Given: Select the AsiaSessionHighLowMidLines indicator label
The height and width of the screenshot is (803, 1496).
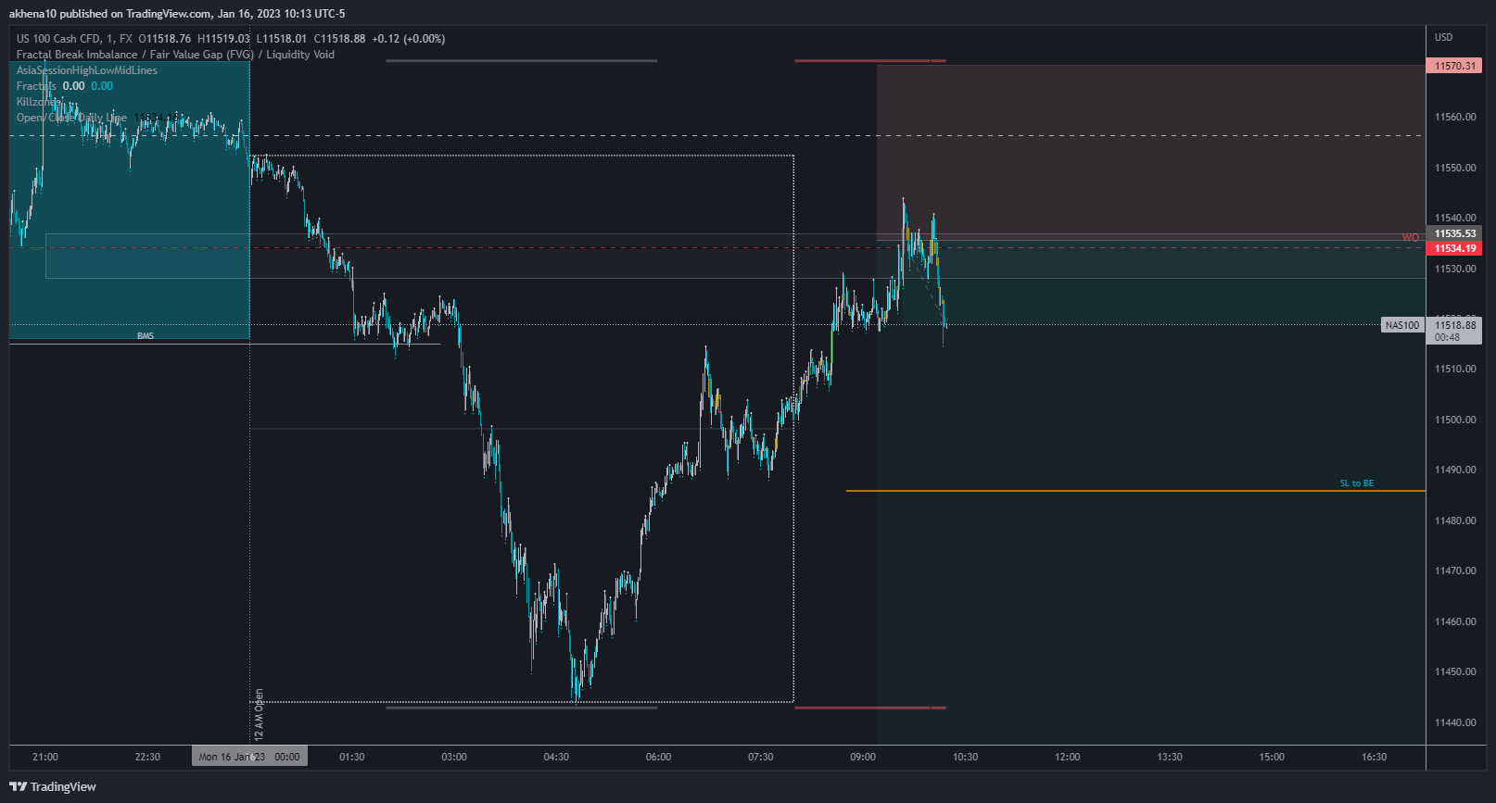Looking at the screenshot, I should (87, 70).
